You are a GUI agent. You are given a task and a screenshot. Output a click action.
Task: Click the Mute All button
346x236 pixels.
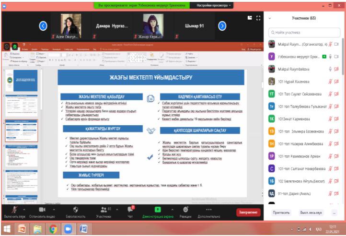pos(311,212)
